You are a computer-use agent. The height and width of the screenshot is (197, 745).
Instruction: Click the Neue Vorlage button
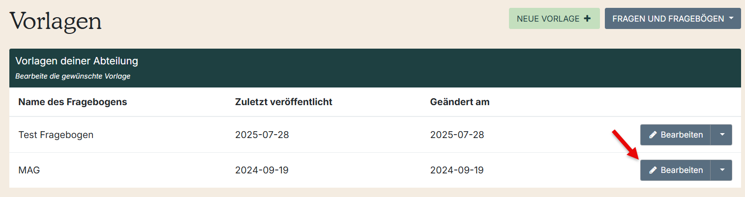click(554, 19)
